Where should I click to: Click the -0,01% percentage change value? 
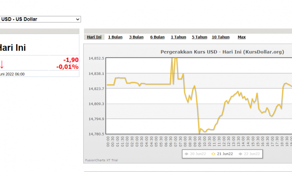coord(67,67)
